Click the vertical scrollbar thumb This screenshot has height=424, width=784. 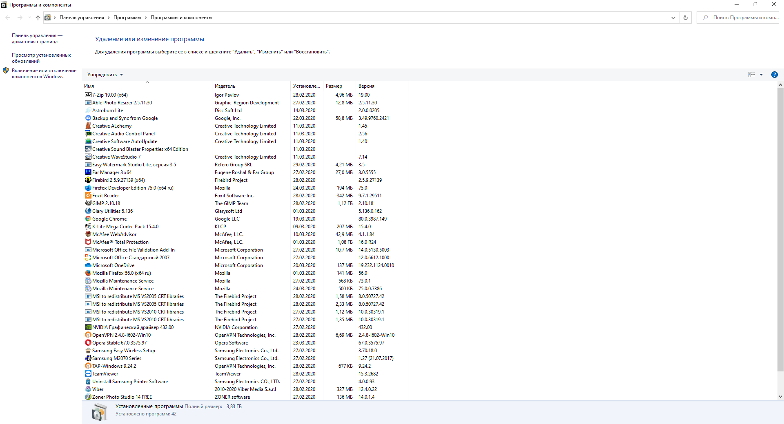pos(780,230)
